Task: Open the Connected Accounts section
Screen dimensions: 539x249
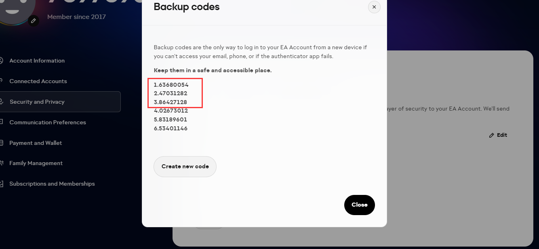Action: tap(38, 81)
